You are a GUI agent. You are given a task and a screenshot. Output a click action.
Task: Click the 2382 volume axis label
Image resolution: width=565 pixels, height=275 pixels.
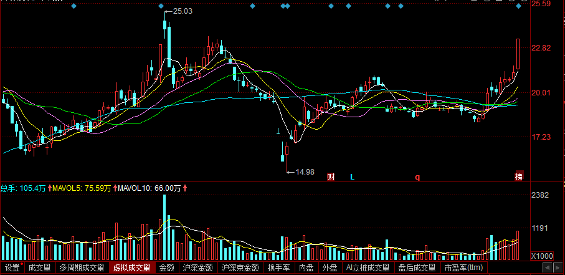[540, 195]
